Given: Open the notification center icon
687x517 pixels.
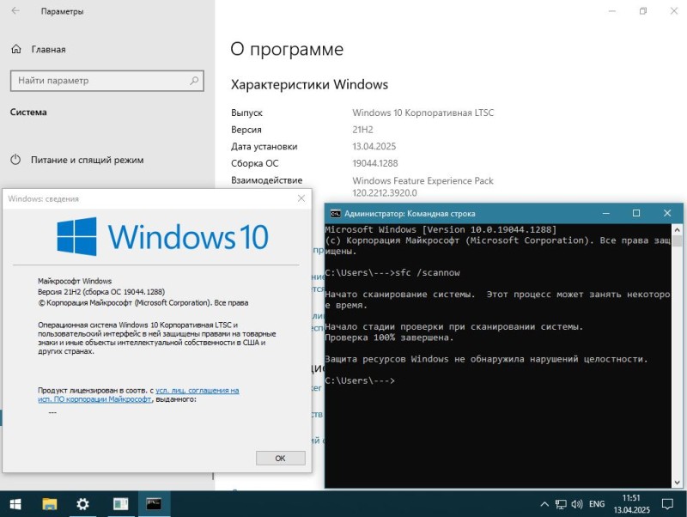Looking at the screenshot, I should [x=667, y=504].
